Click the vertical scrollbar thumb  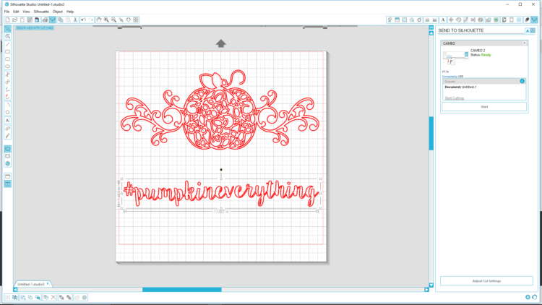coord(431,134)
